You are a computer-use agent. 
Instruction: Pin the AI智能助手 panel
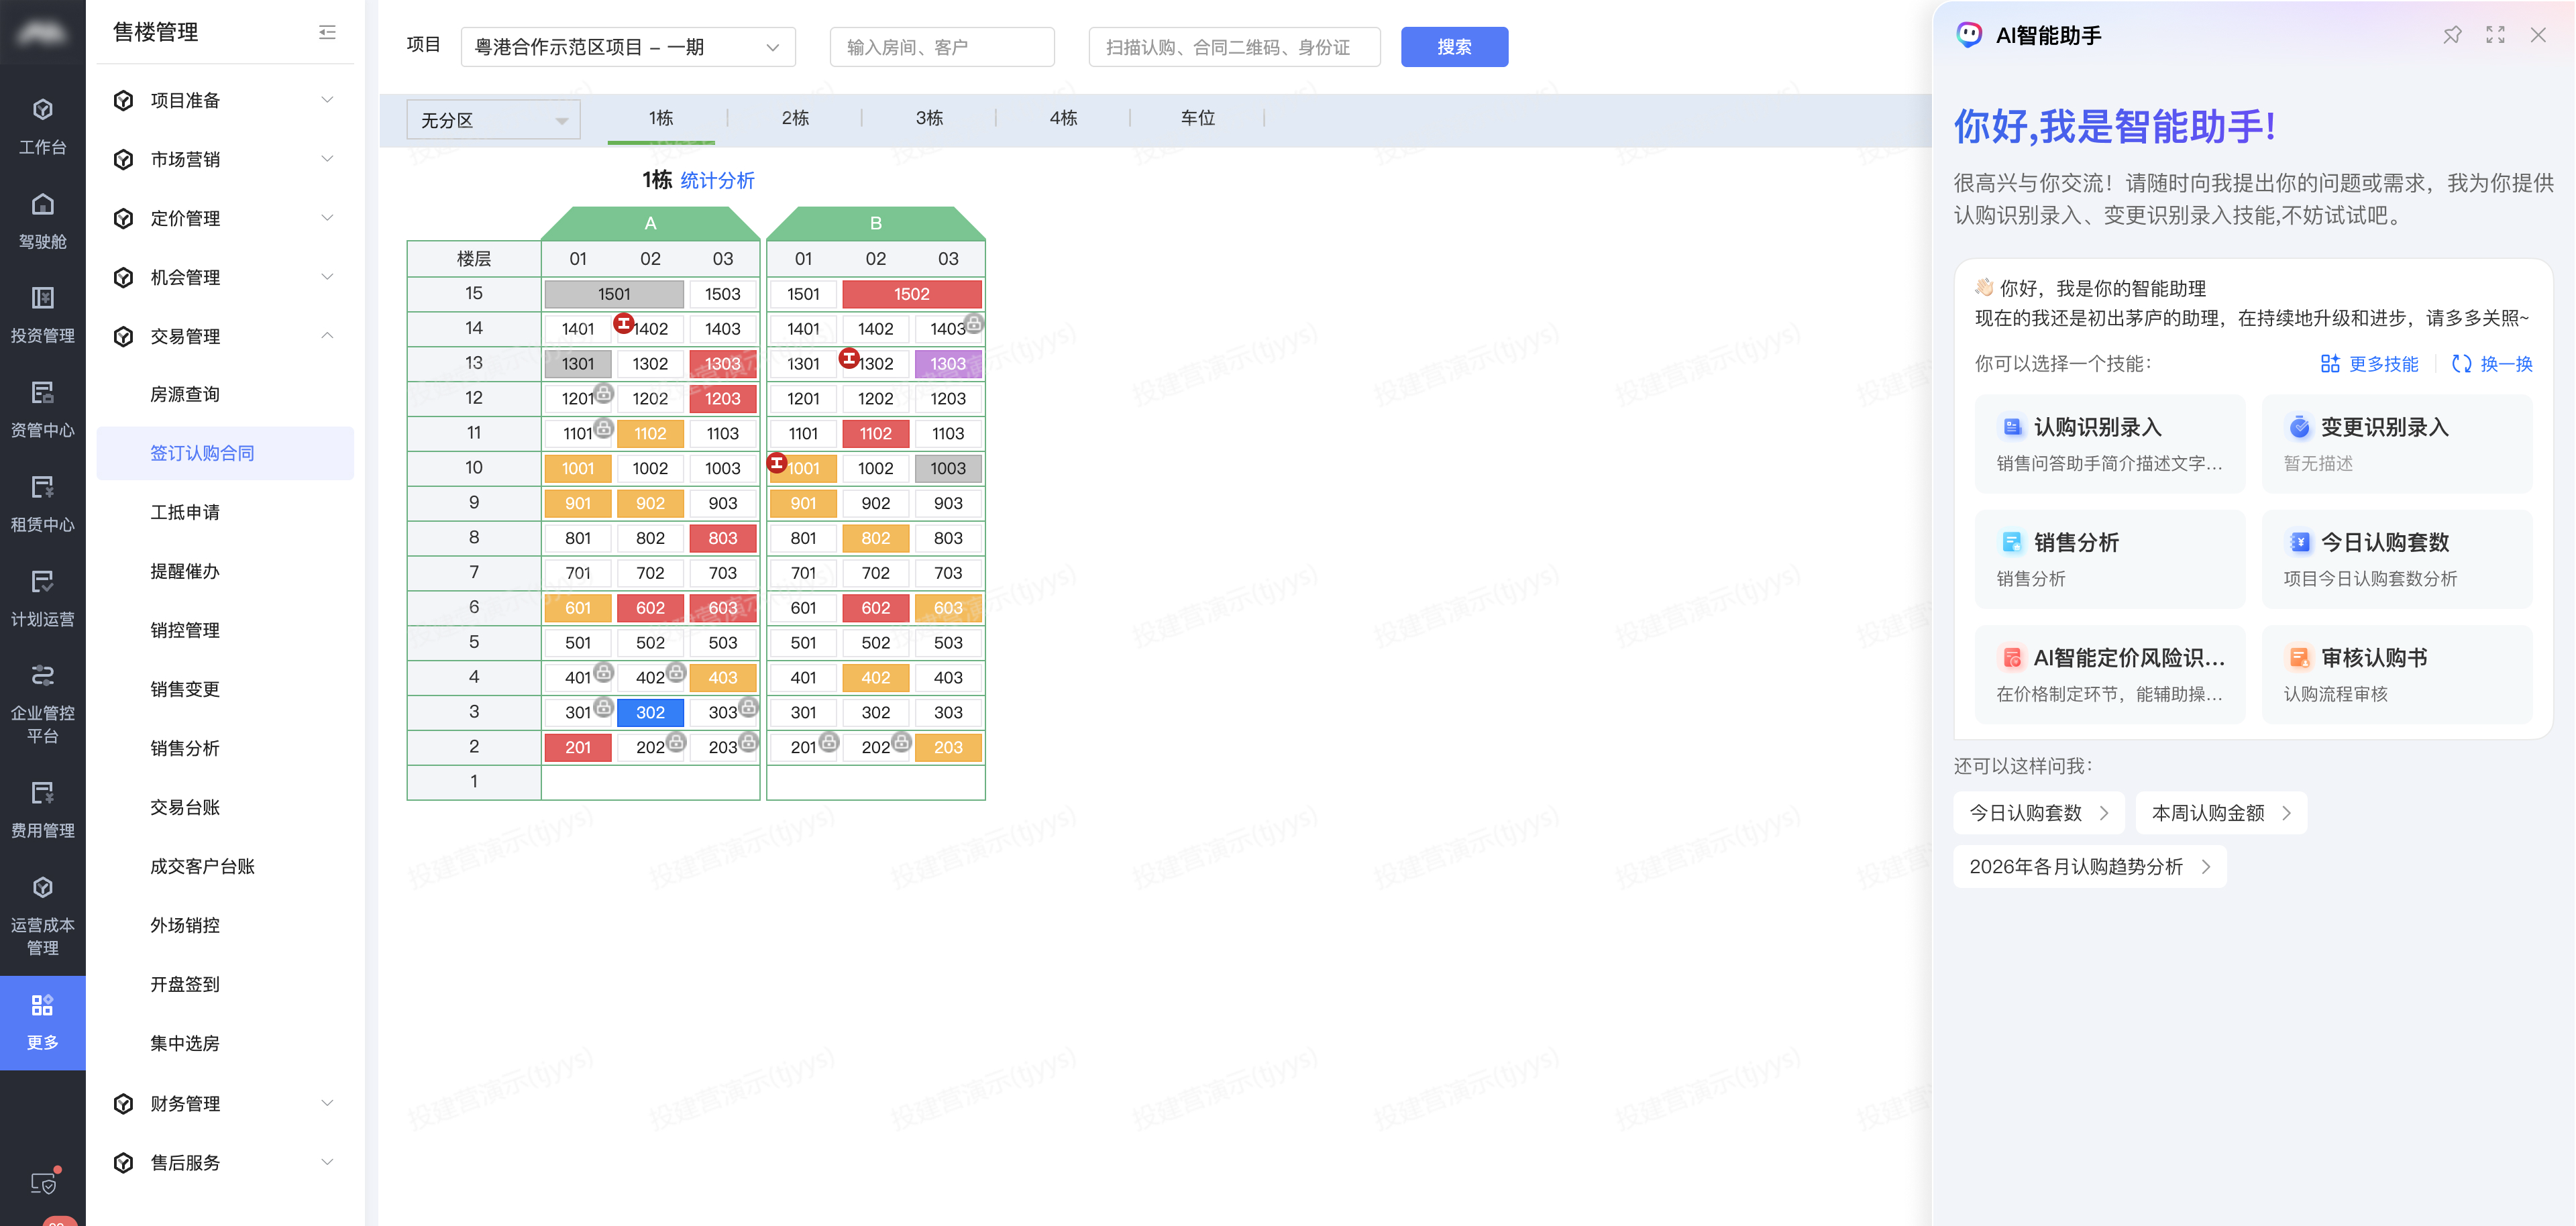pyautogui.click(x=2452, y=35)
